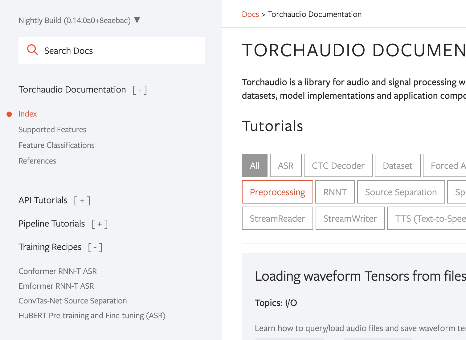This screenshot has width=466, height=340.
Task: Select the Preprocessing filter tag
Action: pyautogui.click(x=277, y=192)
